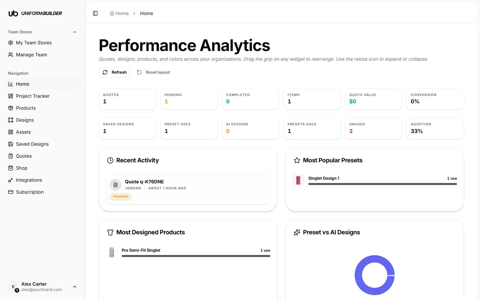Open Integrations plug icon
Screen dimensions: 480x300
click(11, 180)
